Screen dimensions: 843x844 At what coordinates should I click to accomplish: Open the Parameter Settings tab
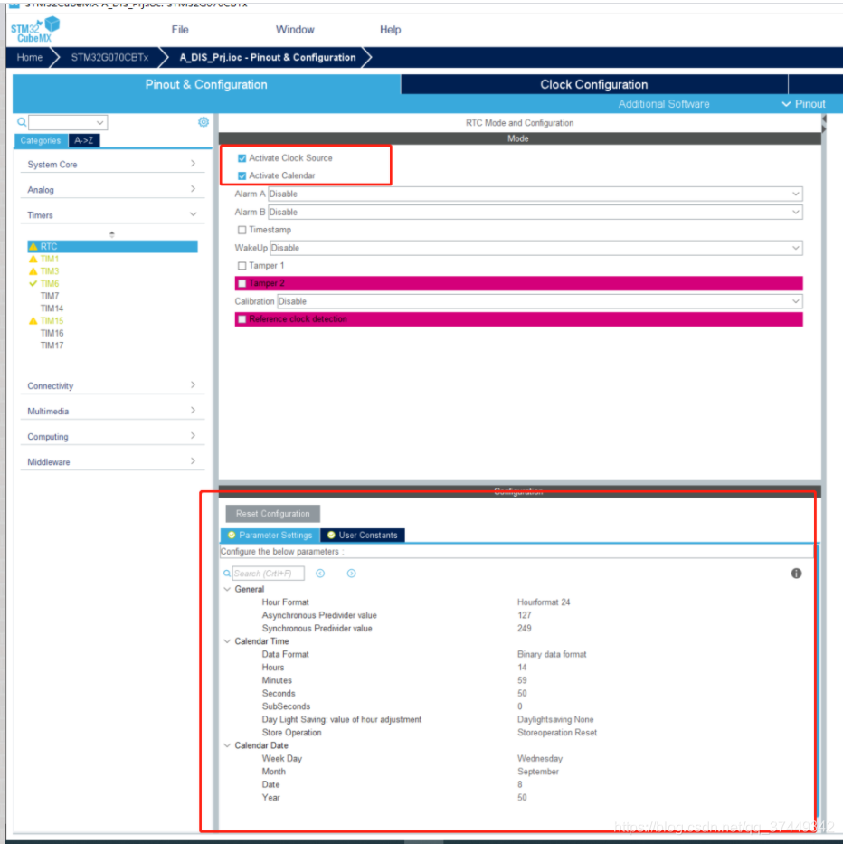(x=270, y=535)
